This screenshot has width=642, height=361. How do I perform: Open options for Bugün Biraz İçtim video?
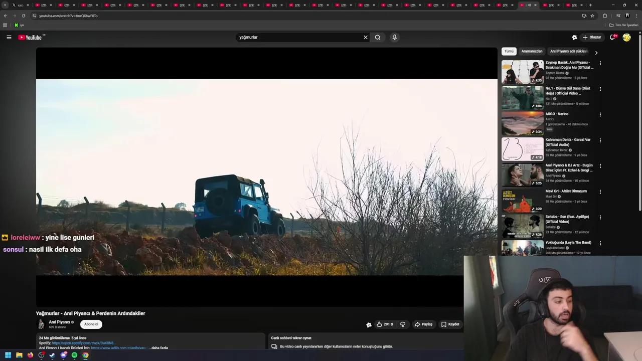tap(600, 166)
